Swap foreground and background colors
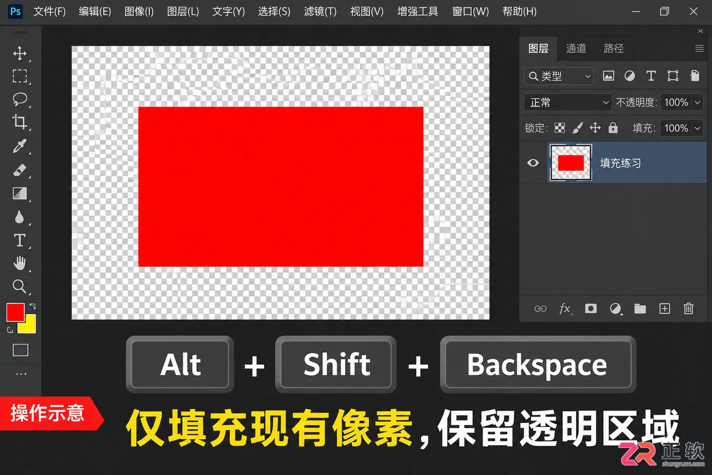Viewport: 712px width, 475px height. (x=33, y=307)
